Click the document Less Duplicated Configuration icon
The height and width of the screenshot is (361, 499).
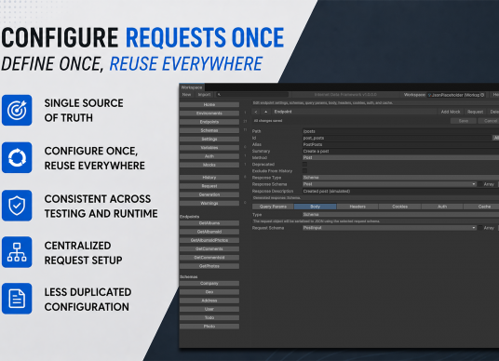[17, 299]
